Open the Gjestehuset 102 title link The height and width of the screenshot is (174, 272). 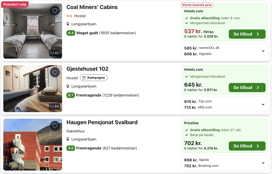click(87, 69)
